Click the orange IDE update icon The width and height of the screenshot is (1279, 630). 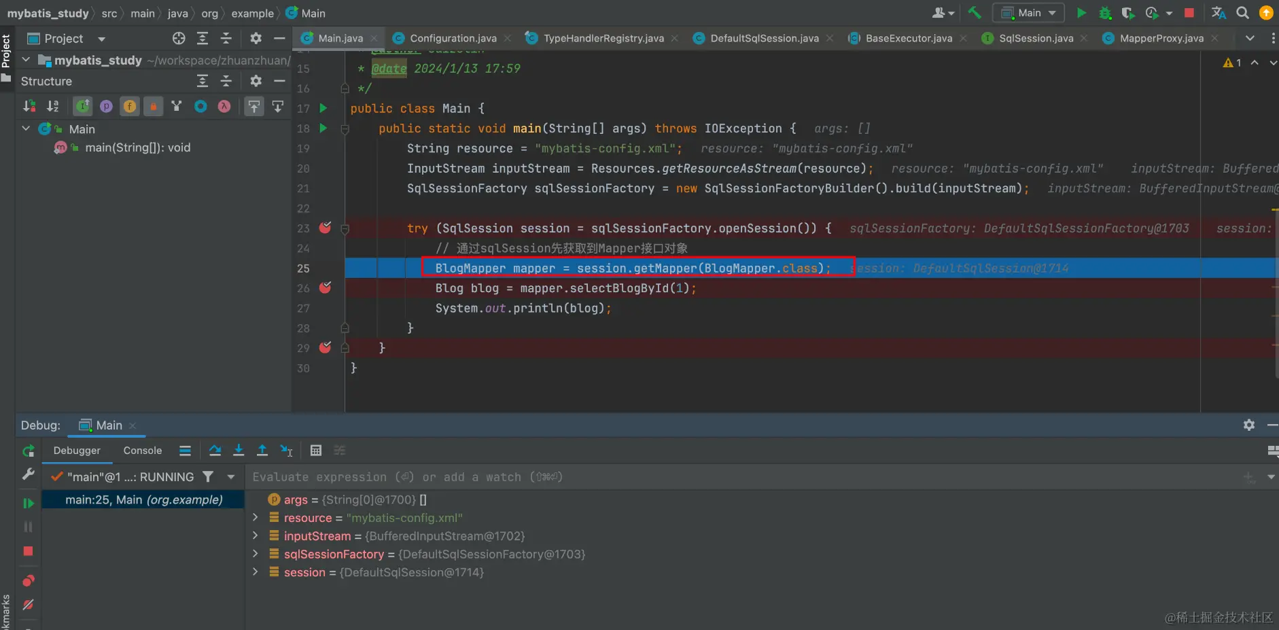[1266, 13]
